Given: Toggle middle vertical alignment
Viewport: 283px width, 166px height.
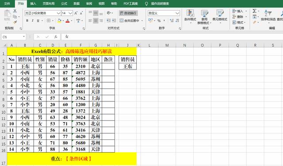Looking at the screenshot, I should pyautogui.click(x=96, y=13).
